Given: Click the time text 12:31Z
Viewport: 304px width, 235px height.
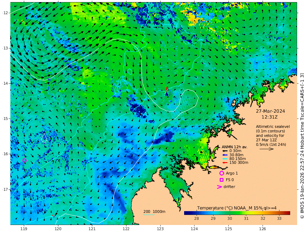Looking at the screenshot, I should [x=269, y=117].
